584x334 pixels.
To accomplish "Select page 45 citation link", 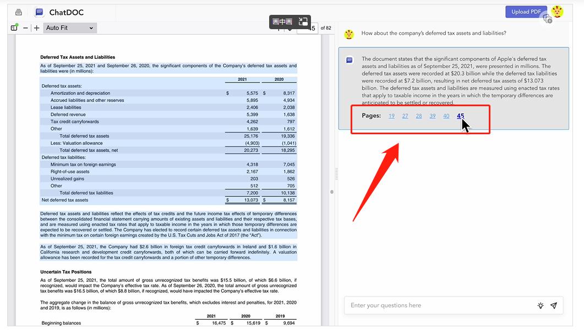I will point(460,116).
